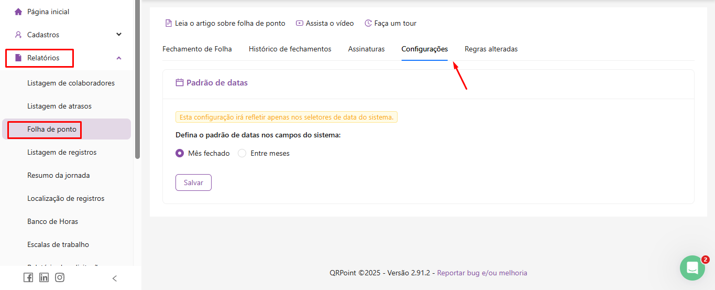Switch to the Fechamento de Folha tab

click(197, 49)
